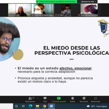Screen dimensions: 109x109
Task: Open the weather widget Lluvia ligera
Action: [97, 106]
